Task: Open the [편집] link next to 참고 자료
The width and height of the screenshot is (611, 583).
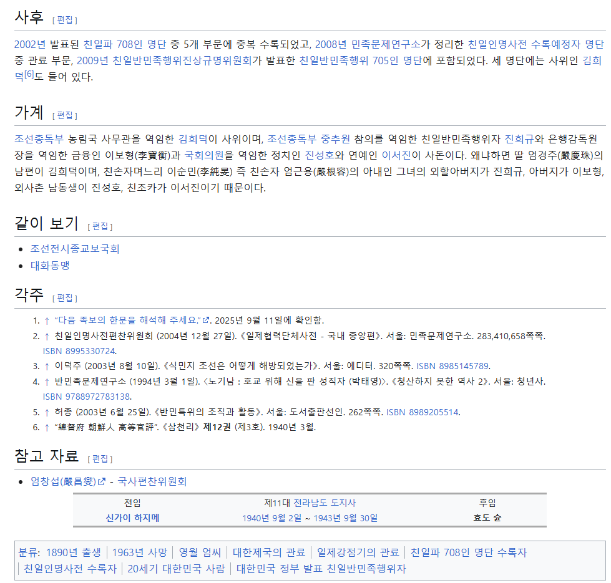Action: (x=99, y=459)
